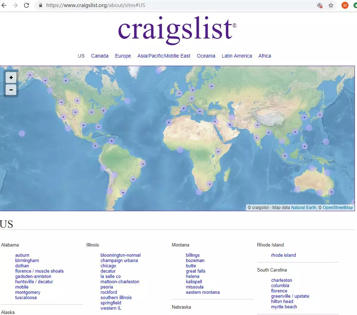Click the map cluster marker in southeast Australia
The height and width of the screenshot is (315, 357).
(x=331, y=192)
